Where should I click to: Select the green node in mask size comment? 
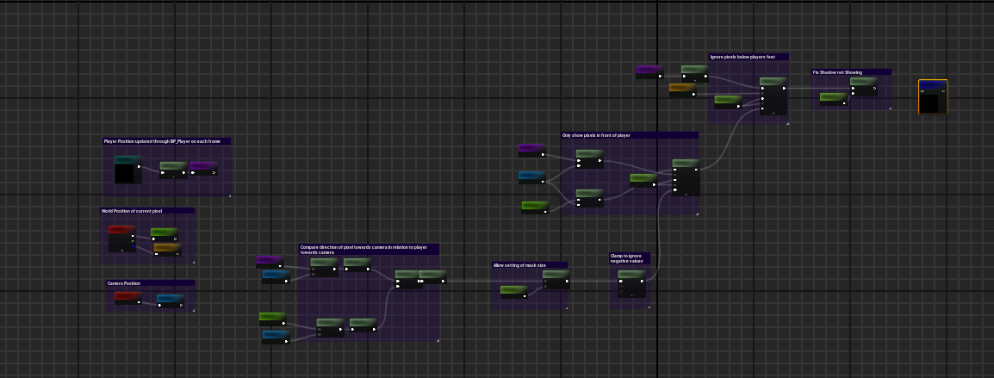click(513, 290)
